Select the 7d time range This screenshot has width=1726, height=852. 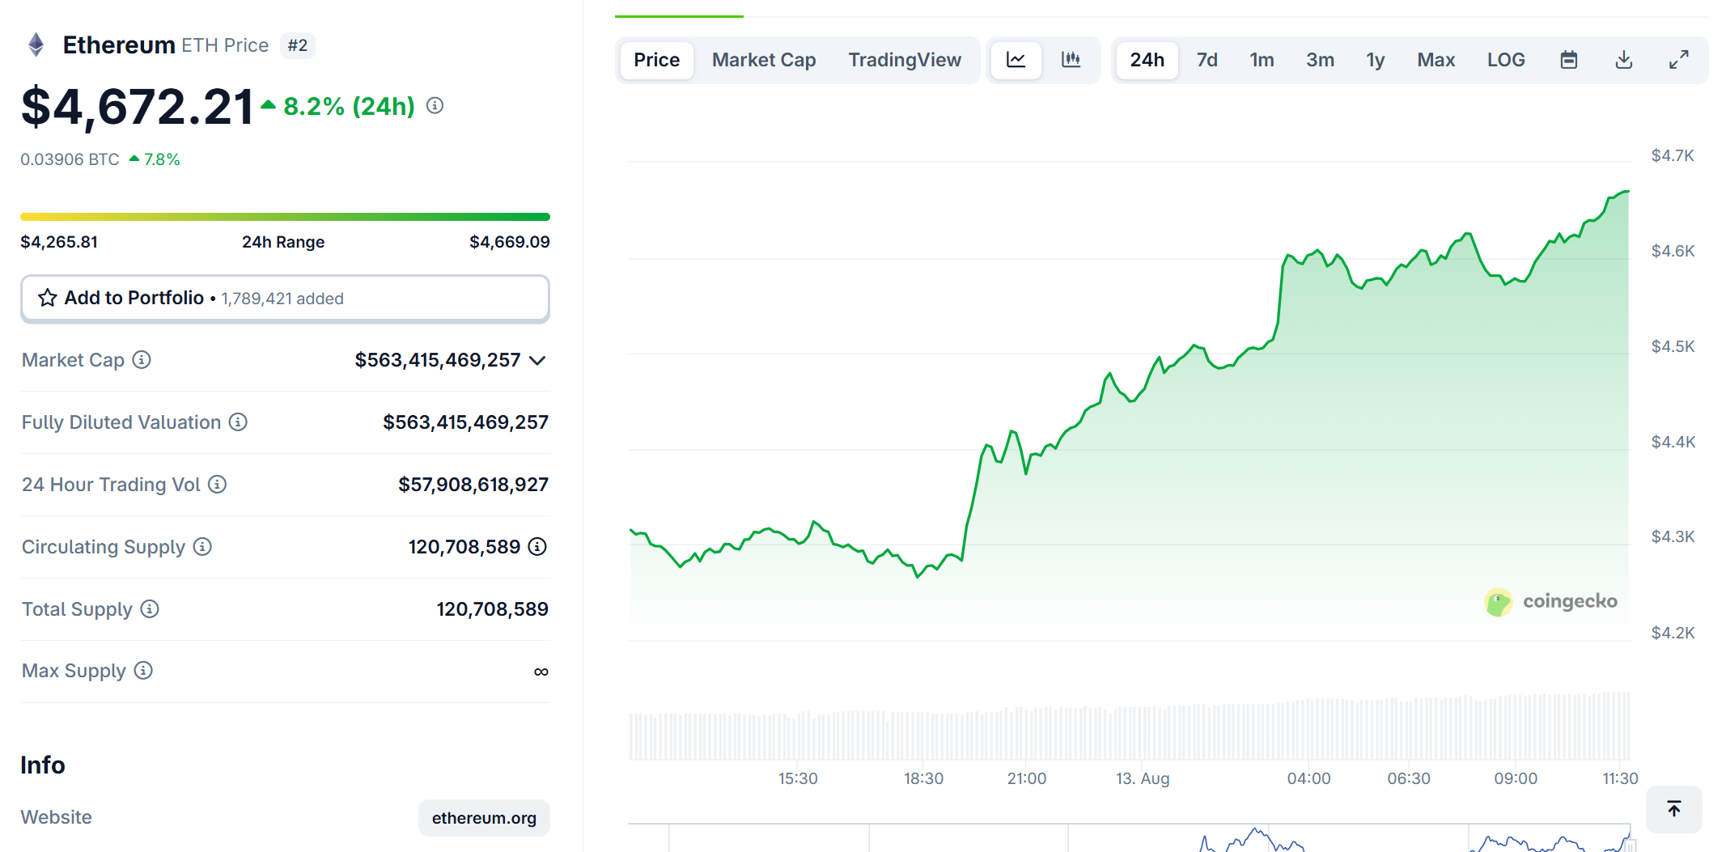(x=1207, y=60)
